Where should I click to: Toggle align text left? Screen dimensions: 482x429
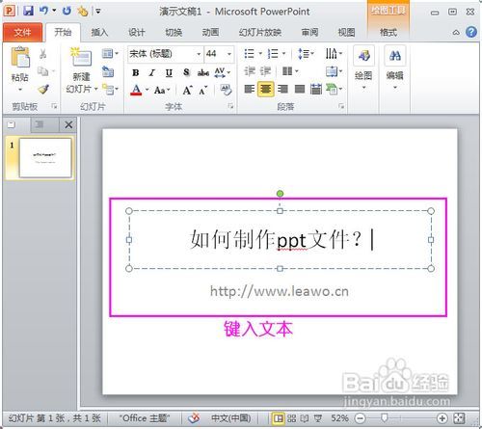250,89
